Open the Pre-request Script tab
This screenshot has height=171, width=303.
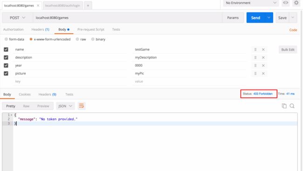click(x=91, y=29)
